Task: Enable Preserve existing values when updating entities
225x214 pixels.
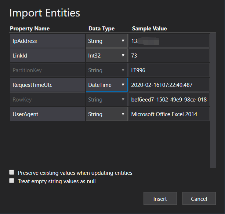Action: [x=12, y=173]
